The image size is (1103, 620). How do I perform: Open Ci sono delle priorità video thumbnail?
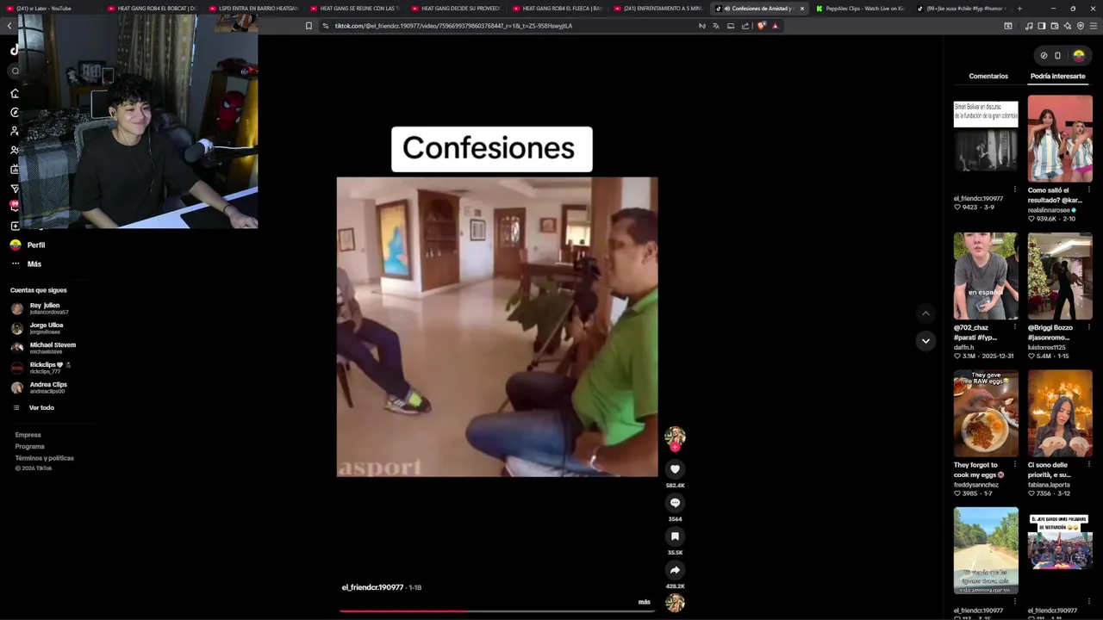coord(1060,413)
